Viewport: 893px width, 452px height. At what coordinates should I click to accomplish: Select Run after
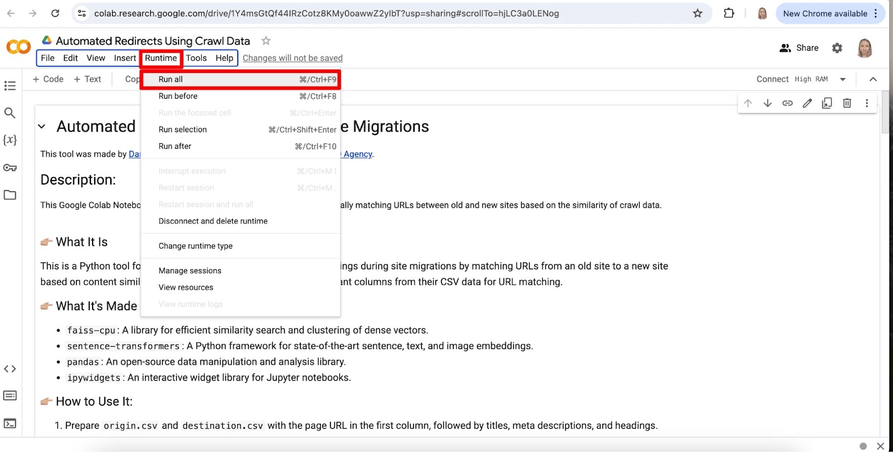[240, 146]
